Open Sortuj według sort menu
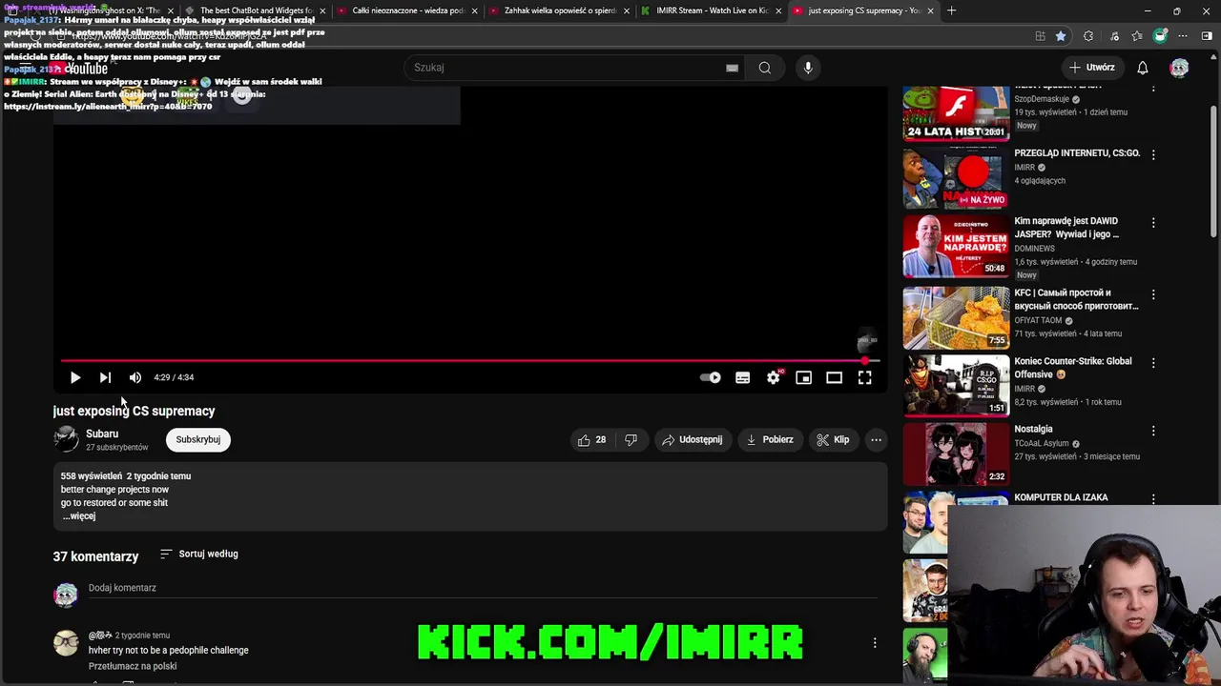This screenshot has width=1221, height=686. click(198, 554)
